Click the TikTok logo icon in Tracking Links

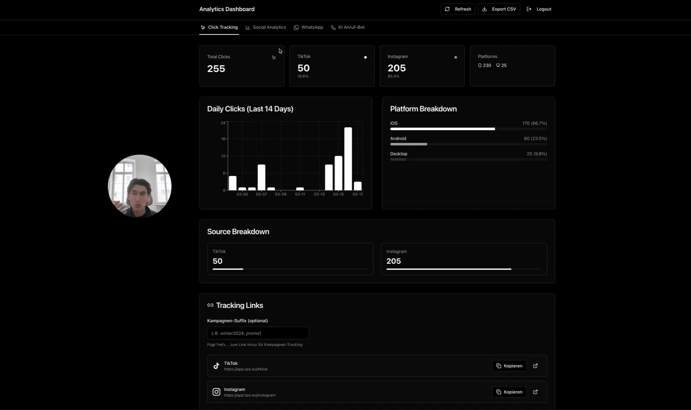216,366
